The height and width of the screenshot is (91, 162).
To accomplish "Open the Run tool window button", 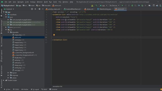I will tap(7, 89).
